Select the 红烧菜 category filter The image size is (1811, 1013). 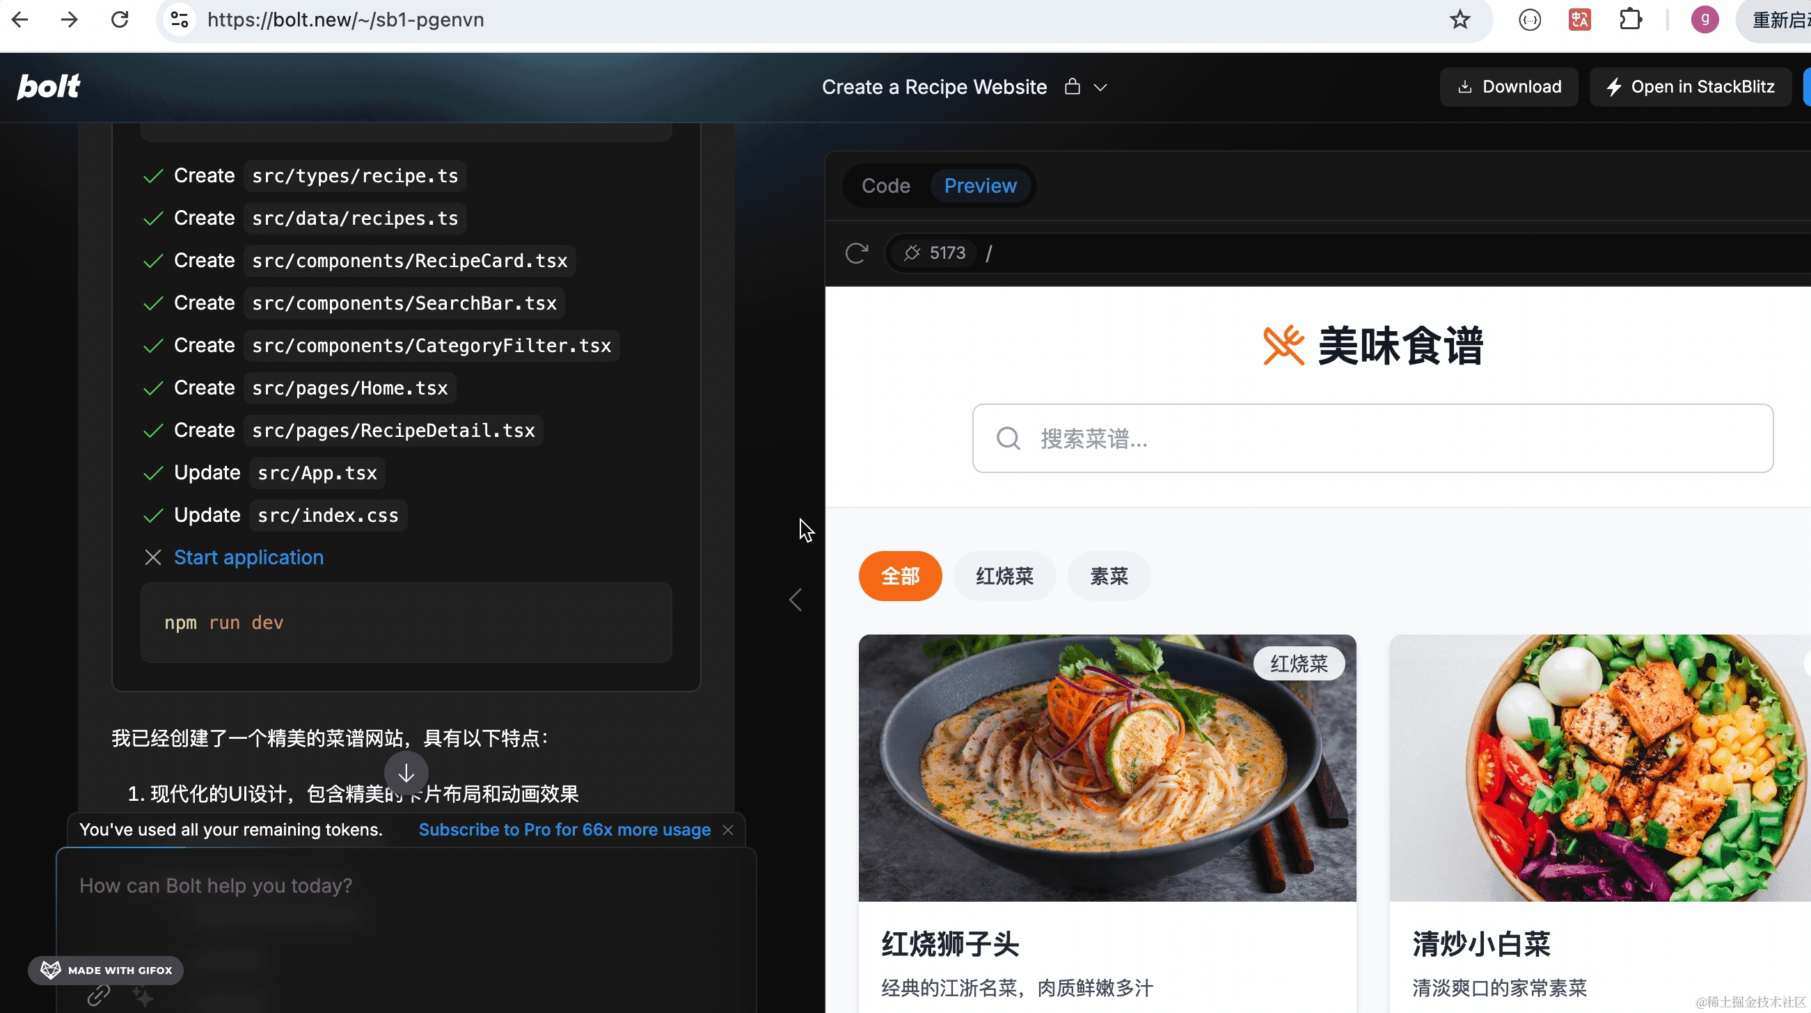point(1004,576)
